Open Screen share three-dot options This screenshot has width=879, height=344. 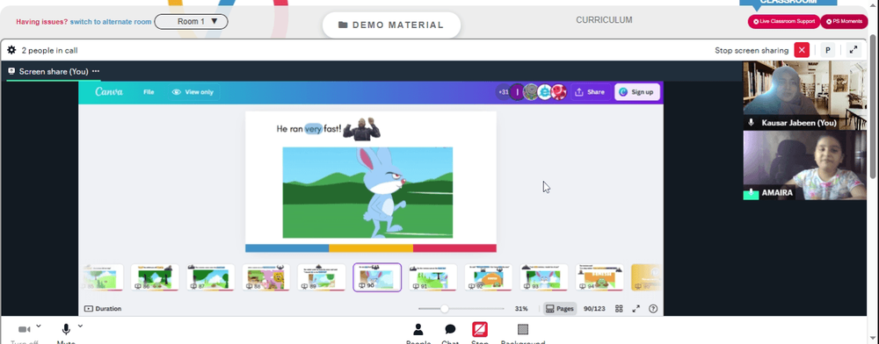[96, 71]
